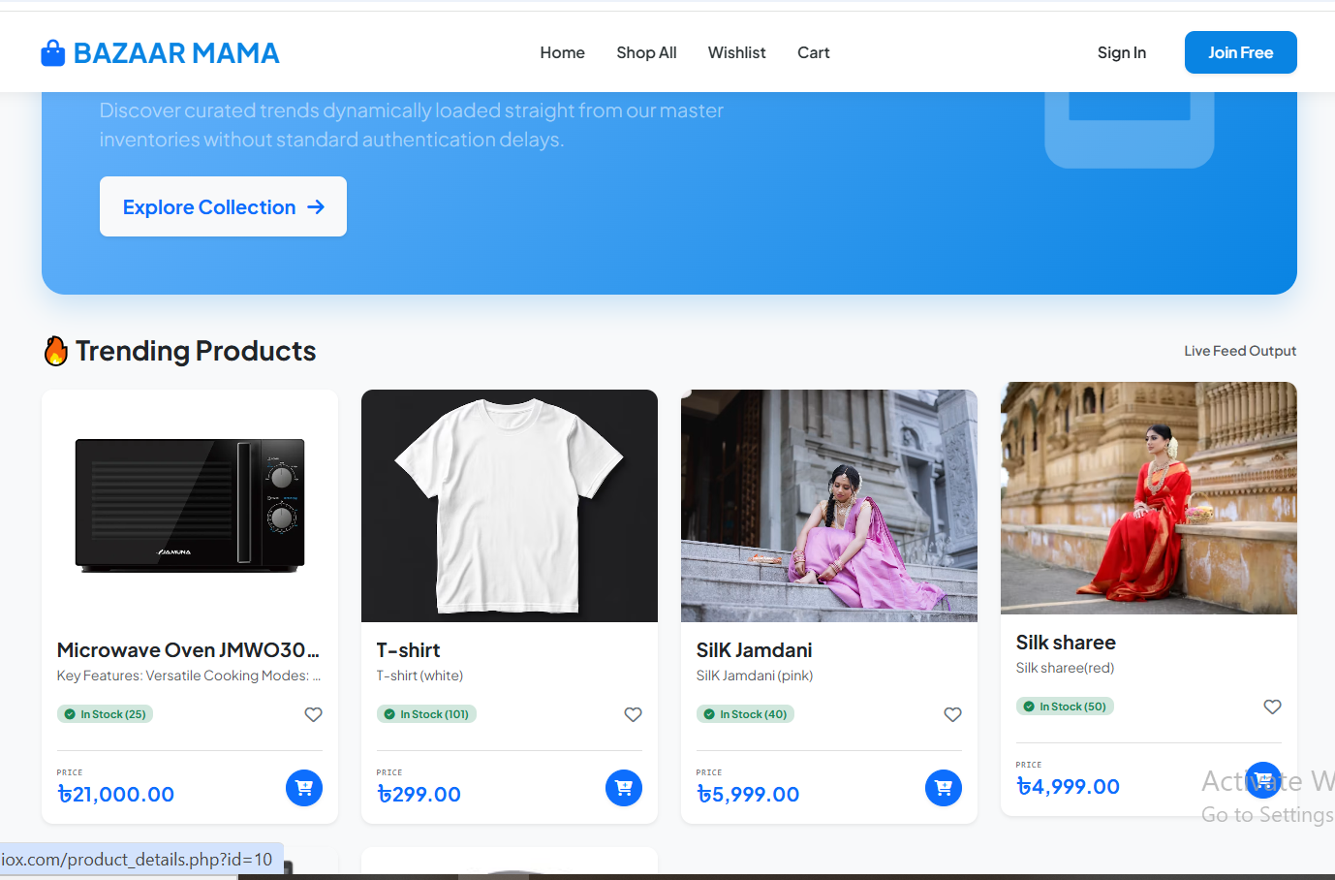Add SilK Jamdani to cart

click(944, 788)
